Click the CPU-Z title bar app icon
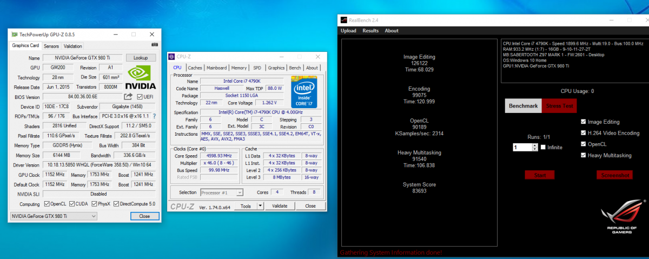The width and height of the screenshot is (649, 259). (173, 56)
